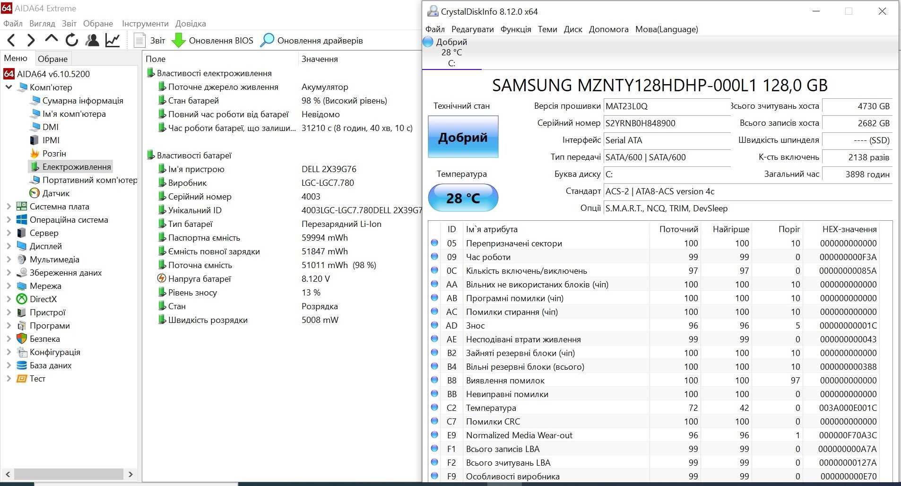Viewport: 901px width, 486px height.
Task: Collapse the Комп'ютер tree node
Action: [x=9, y=87]
